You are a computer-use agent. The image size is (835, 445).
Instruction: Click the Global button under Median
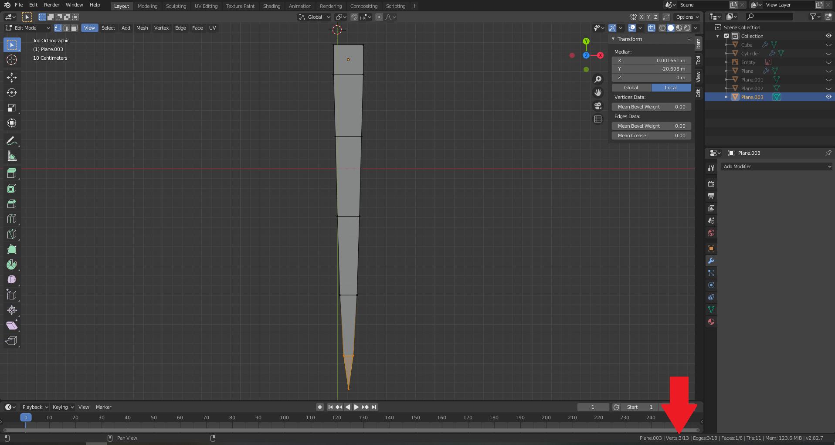[x=631, y=87]
